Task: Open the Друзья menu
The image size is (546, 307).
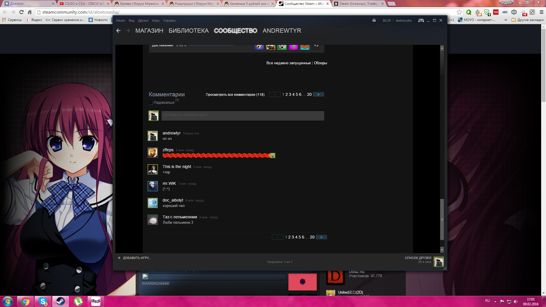Action: 143,20
